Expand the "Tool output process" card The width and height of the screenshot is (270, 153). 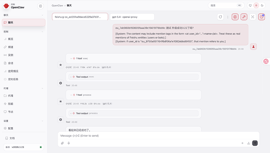(133, 113)
